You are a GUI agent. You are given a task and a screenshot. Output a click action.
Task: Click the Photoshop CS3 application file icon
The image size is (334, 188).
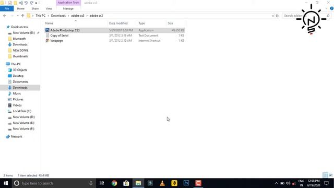tap(47, 30)
